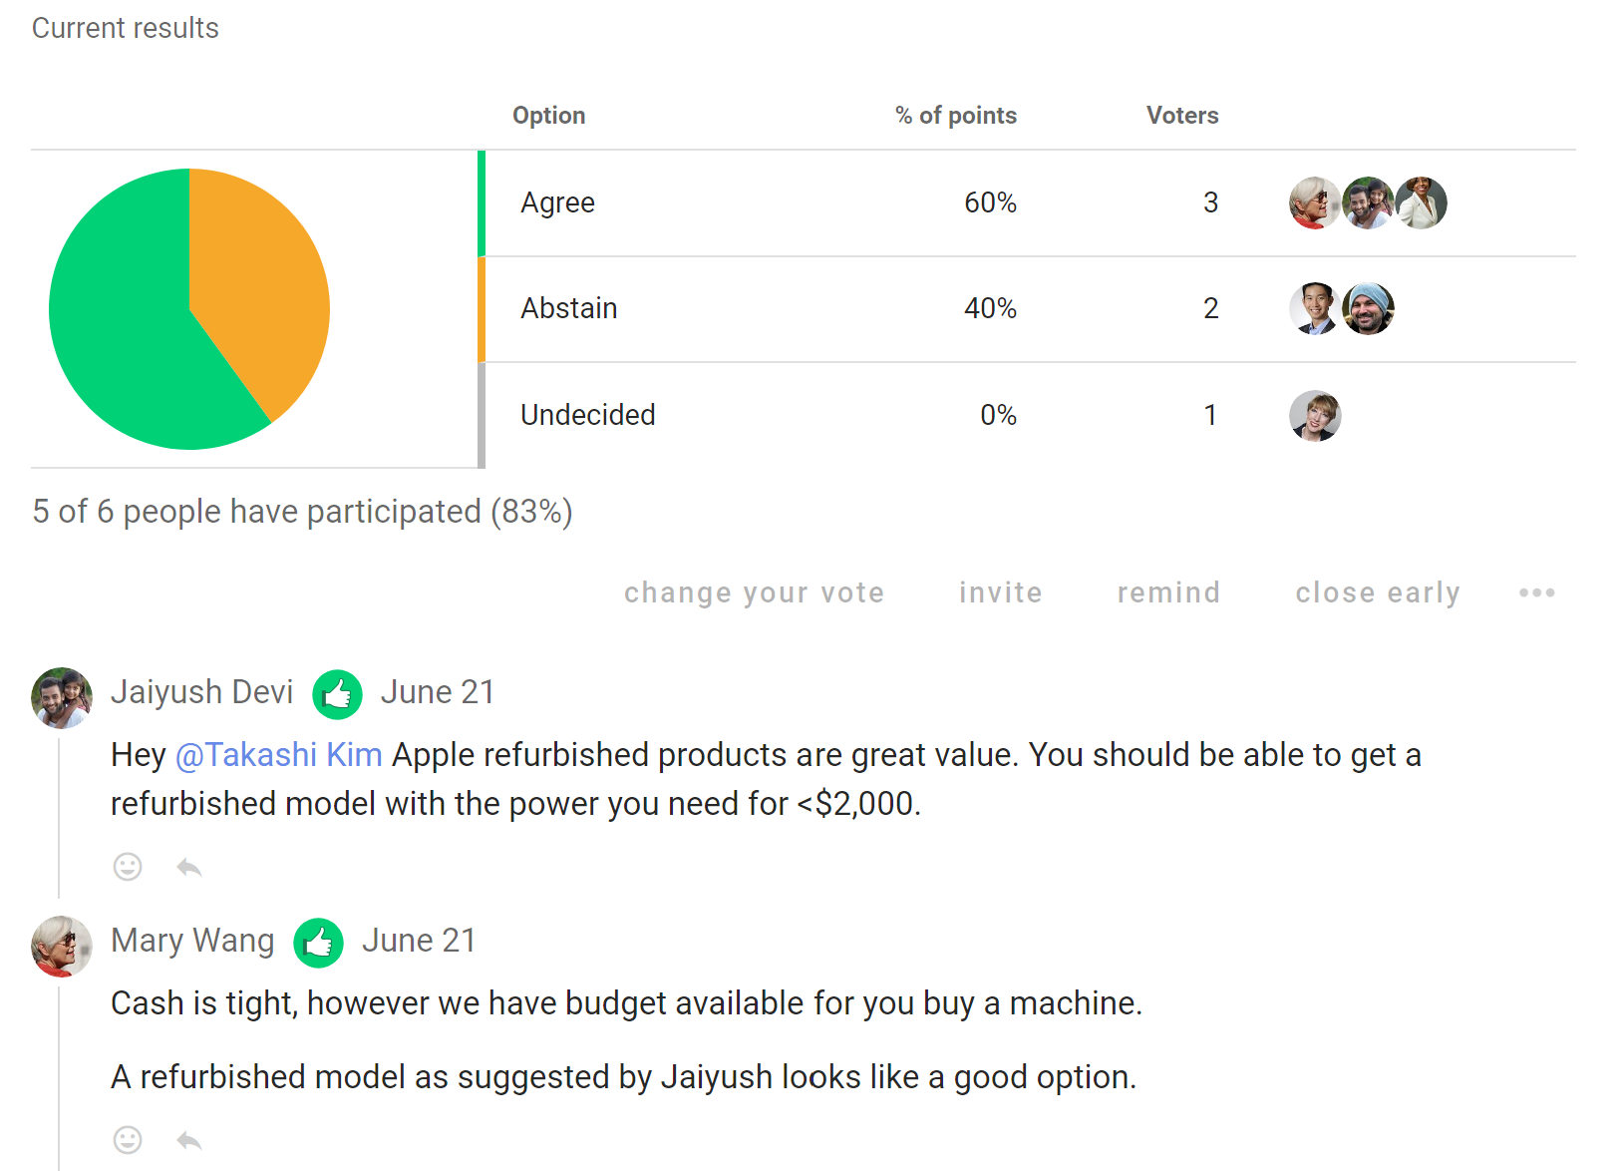Click first avatar in Agree voters
The height and width of the screenshot is (1171, 1619).
(1315, 202)
